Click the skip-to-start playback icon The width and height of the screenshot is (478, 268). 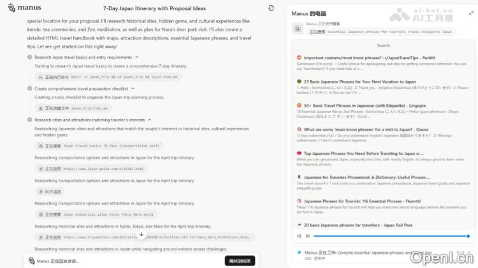click(299, 236)
